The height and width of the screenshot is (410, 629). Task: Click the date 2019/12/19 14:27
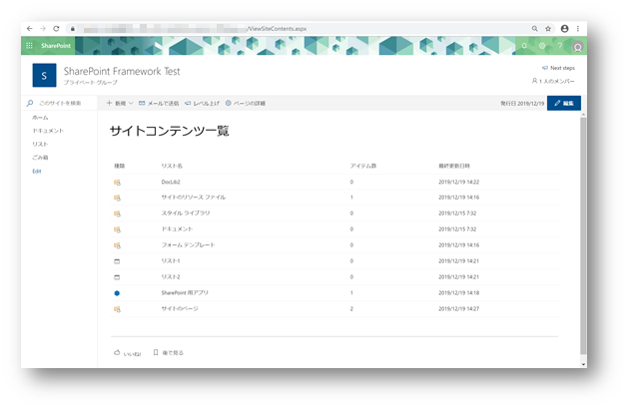pos(459,308)
